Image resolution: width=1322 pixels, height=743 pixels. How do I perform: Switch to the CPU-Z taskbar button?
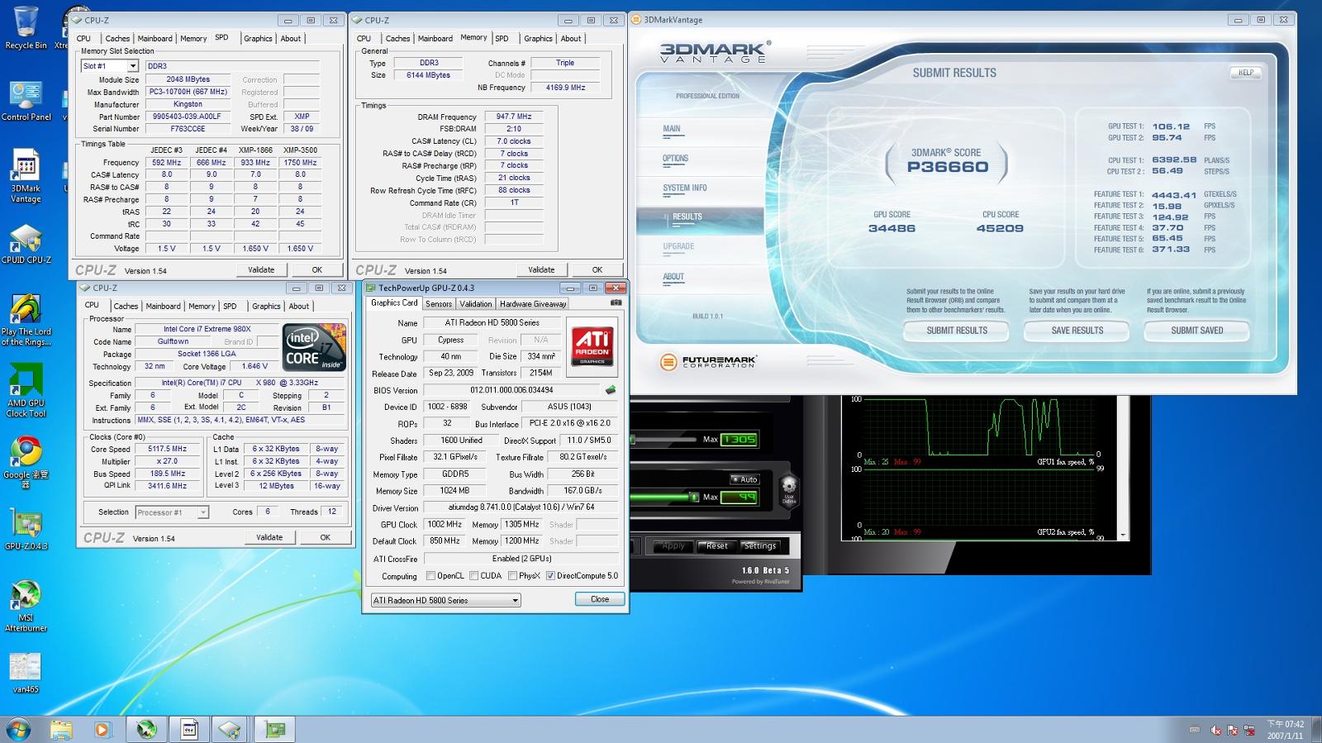click(231, 730)
